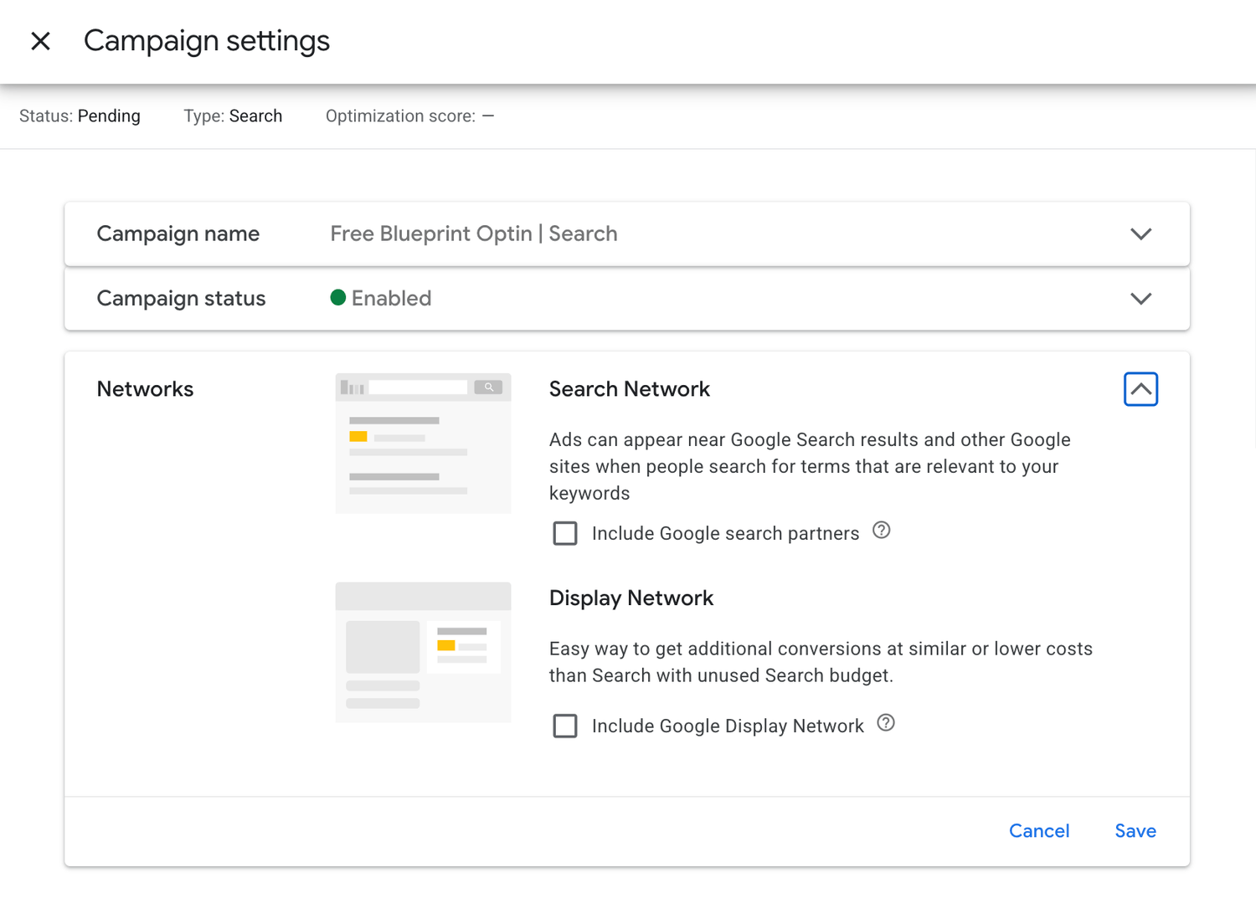Save the Networks settings

pos(1135,831)
